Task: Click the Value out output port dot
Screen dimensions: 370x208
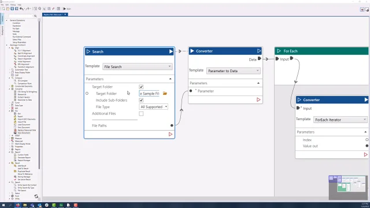Action: pyautogui.click(x=367, y=146)
